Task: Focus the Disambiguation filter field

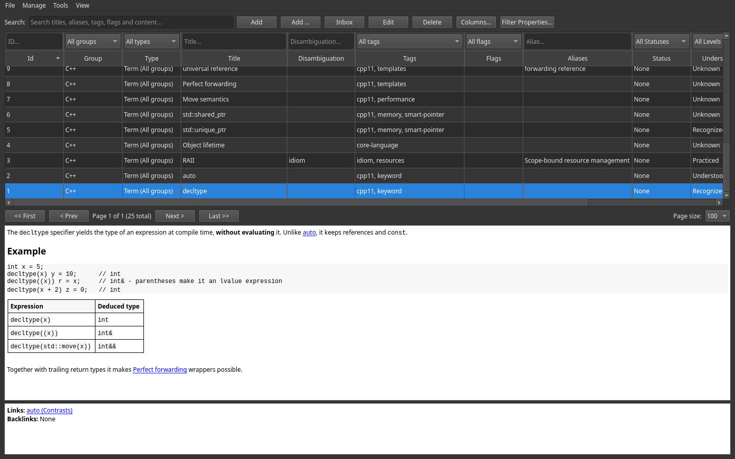Action: pos(321,42)
